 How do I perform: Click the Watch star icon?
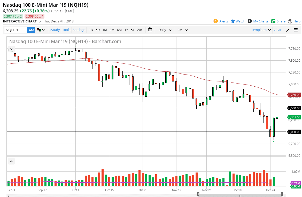tap(233, 21)
